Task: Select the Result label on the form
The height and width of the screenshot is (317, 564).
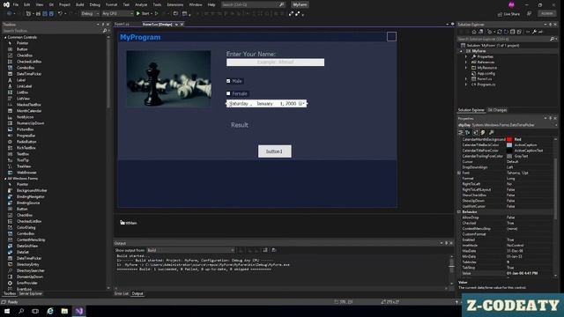Action: (240, 125)
